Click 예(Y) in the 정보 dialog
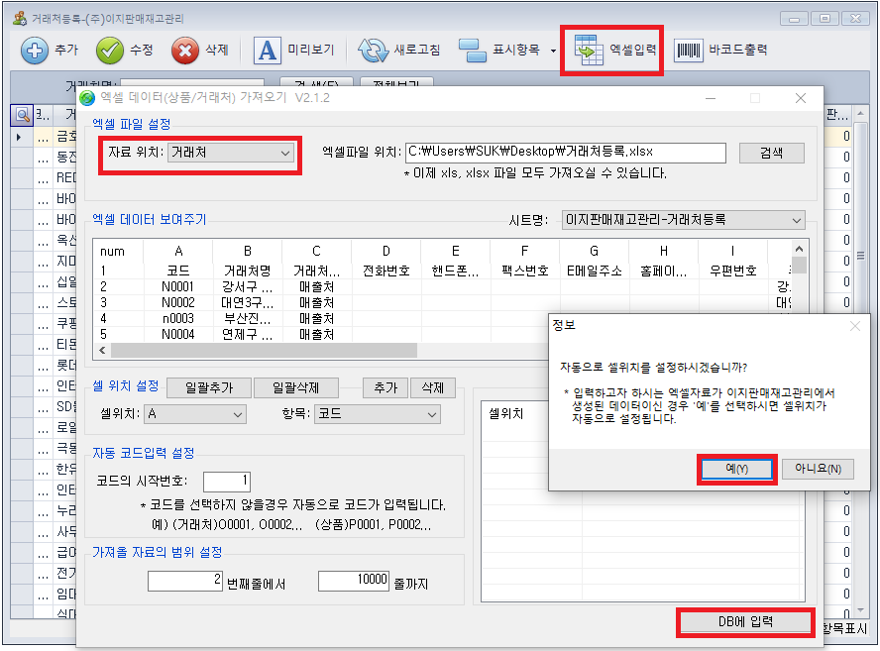This screenshot has width=880, height=651. click(736, 469)
